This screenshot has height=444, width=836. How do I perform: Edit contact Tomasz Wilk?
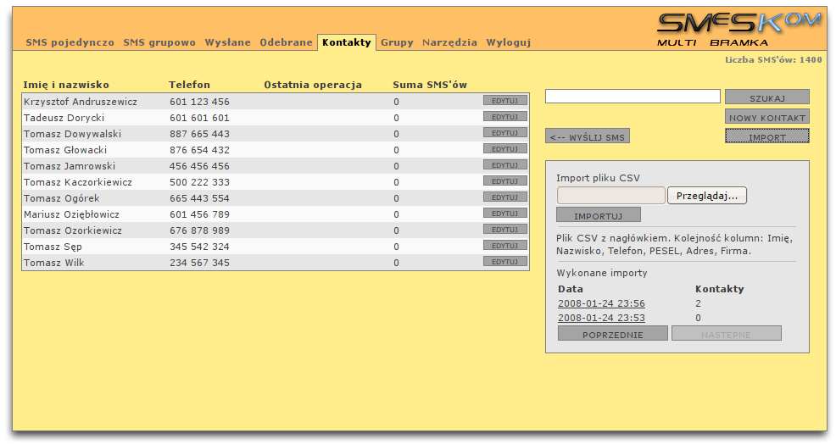[505, 261]
